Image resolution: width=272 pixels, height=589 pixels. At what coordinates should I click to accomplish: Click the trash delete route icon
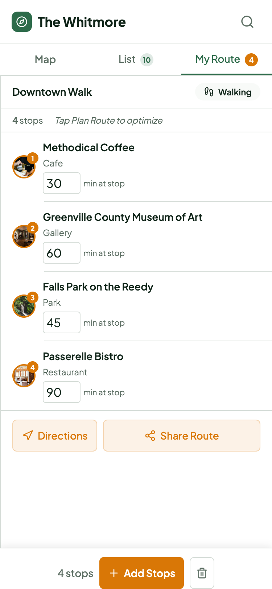[202, 573]
